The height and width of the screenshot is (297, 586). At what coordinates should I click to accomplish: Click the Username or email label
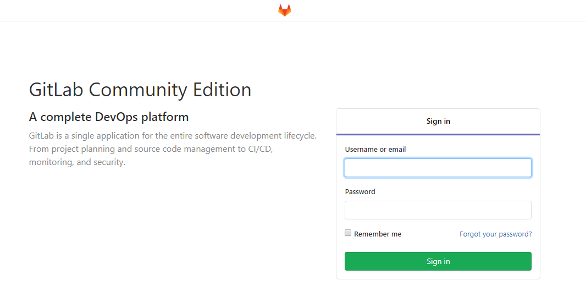(375, 149)
